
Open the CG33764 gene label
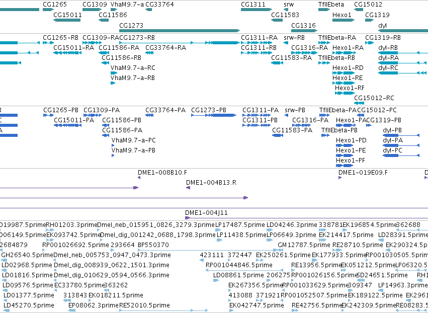click(159, 5)
